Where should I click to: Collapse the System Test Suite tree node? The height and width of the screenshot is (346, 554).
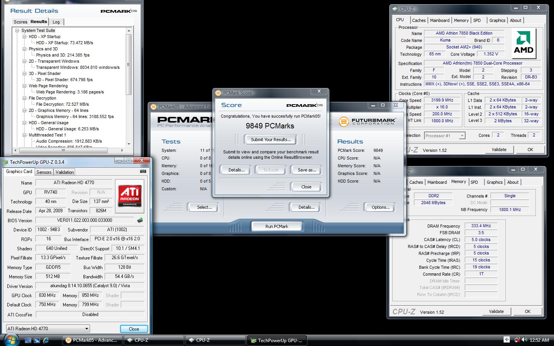(17, 30)
